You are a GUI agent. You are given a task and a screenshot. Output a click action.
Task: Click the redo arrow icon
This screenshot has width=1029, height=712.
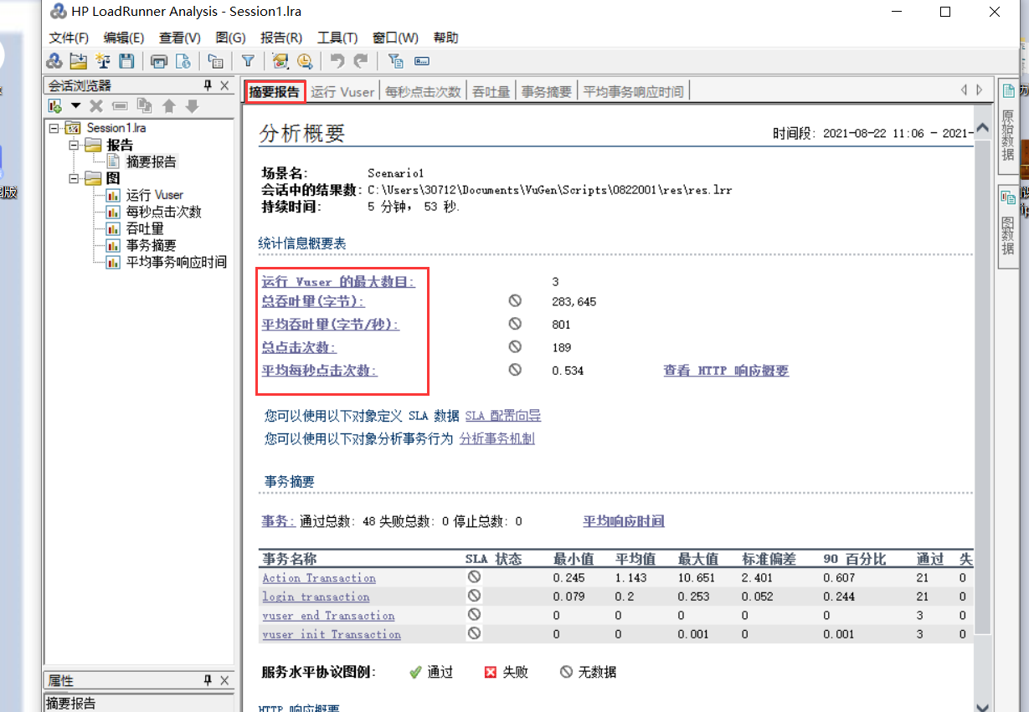(x=361, y=61)
